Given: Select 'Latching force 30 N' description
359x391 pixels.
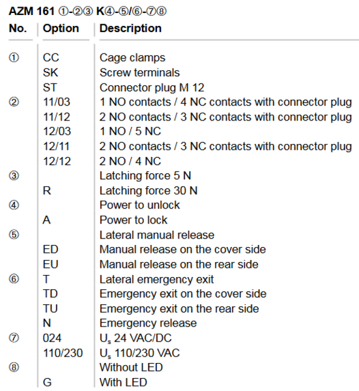Looking at the screenshot, I should (x=149, y=191).
